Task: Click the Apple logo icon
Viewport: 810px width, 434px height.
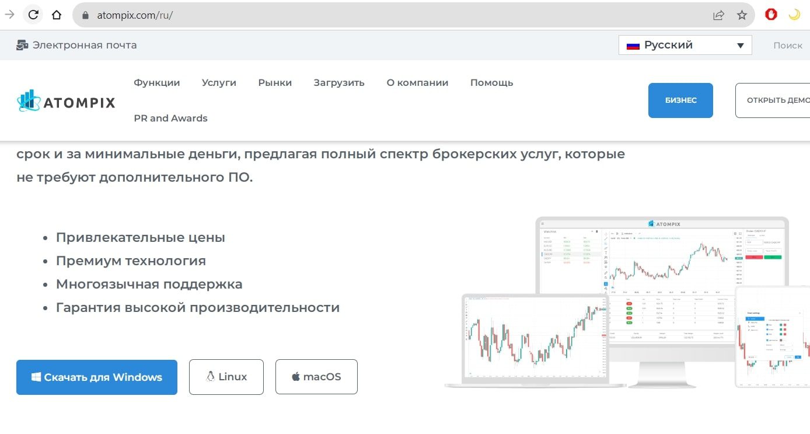Action: click(x=296, y=377)
